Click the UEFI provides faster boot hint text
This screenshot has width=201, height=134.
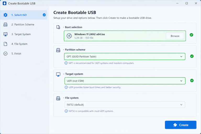point(95,87)
